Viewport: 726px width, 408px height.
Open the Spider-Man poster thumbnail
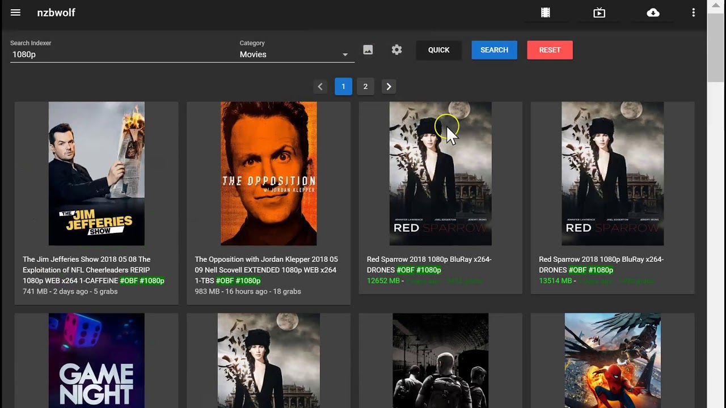(x=613, y=360)
